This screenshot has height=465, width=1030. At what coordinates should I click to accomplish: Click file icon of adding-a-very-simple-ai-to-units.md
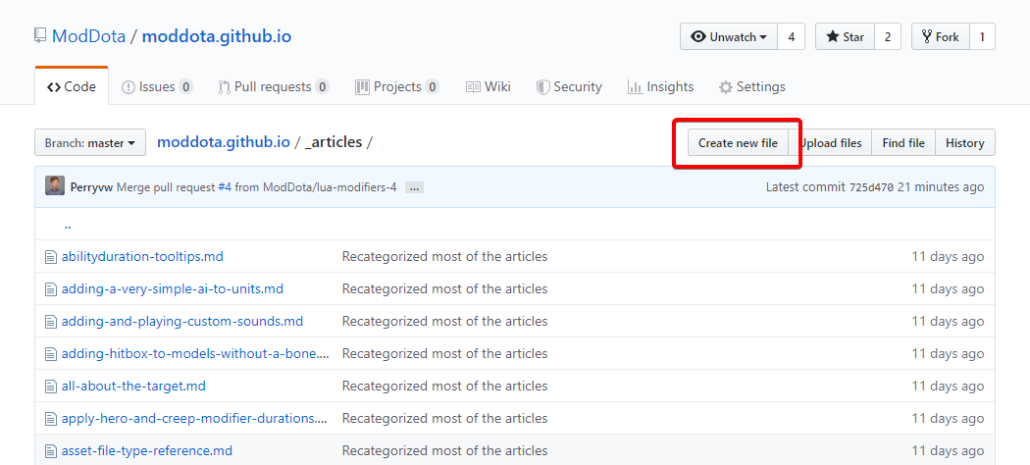point(51,289)
